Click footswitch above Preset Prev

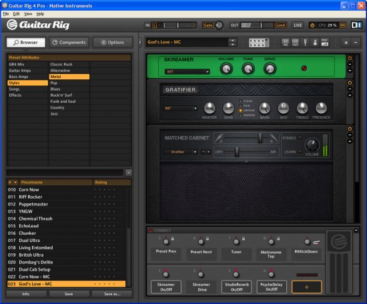166,241
